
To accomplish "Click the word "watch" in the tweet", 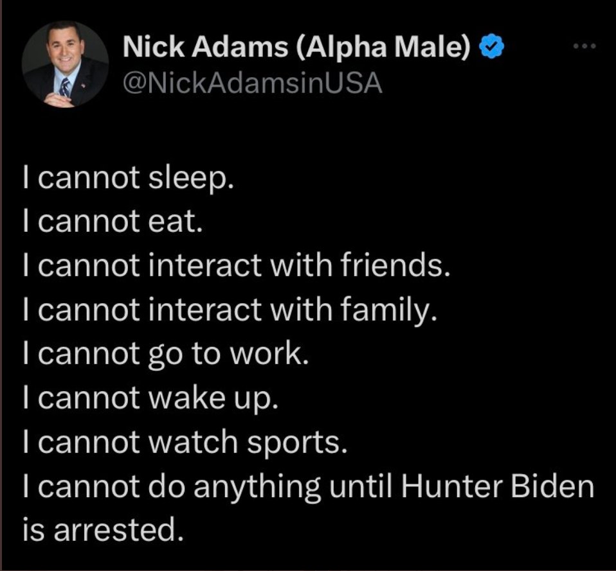I will 194,443.
